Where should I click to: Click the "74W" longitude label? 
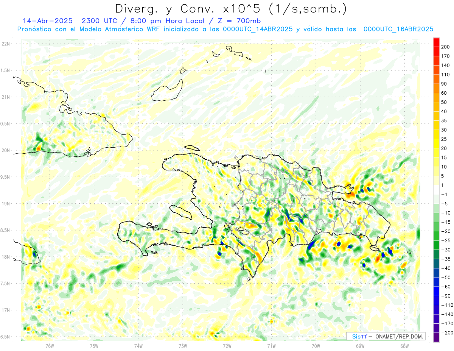click(138, 346)
